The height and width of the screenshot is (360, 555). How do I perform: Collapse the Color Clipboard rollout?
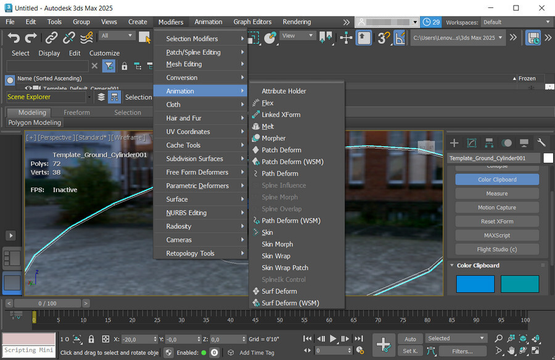point(452,265)
